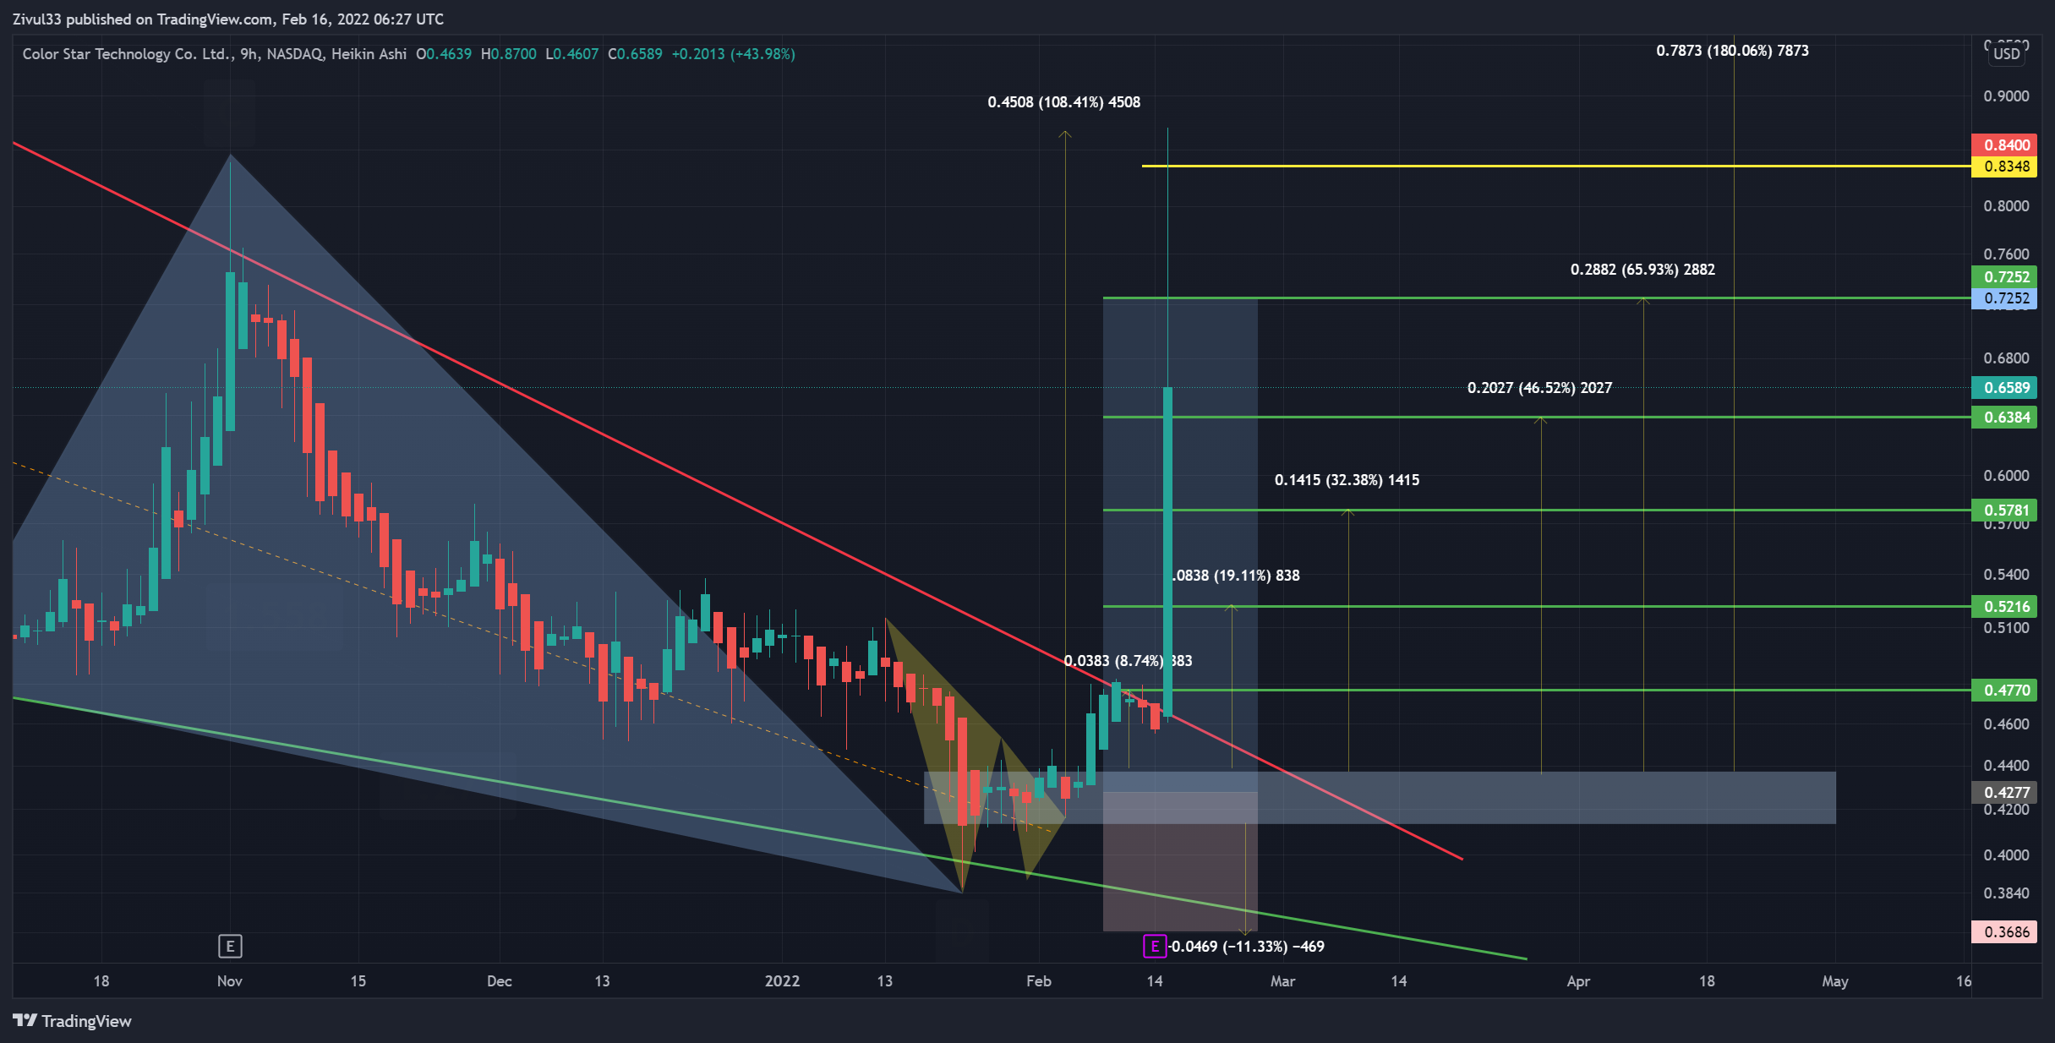Click the 0.2027 (46.52%) measurement label
This screenshot has height=1043, width=2055.
[1539, 388]
